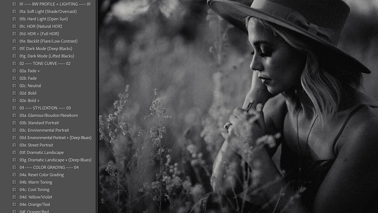The image size is (378, 213).
Task: Select 03a. Glamour/Boudoir/Newborn stylization
Action: pyautogui.click(x=49, y=115)
